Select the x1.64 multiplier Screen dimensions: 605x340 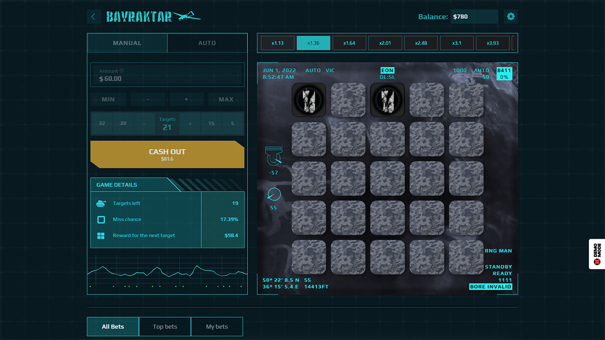point(349,43)
